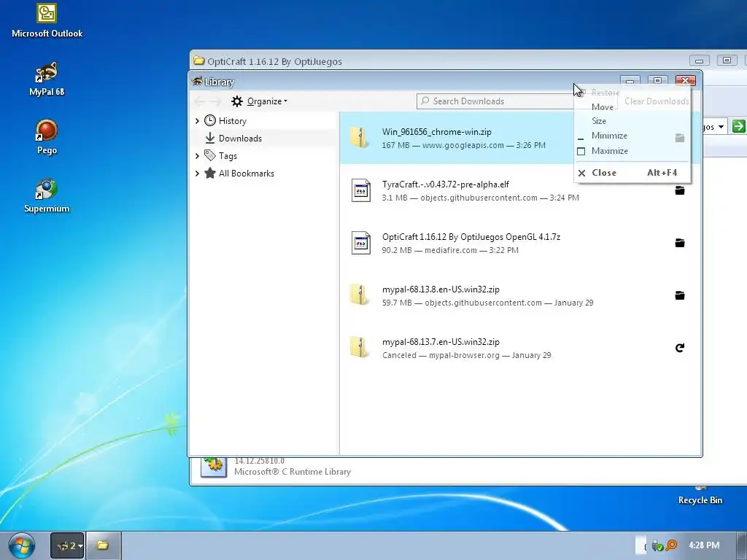Click the green go arrow in OptiCraft window
This screenshot has height=560, width=747.
738,126
